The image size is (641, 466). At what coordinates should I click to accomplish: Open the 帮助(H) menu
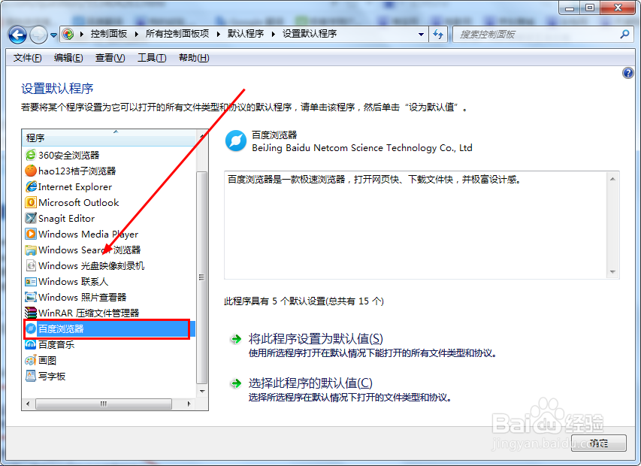194,58
